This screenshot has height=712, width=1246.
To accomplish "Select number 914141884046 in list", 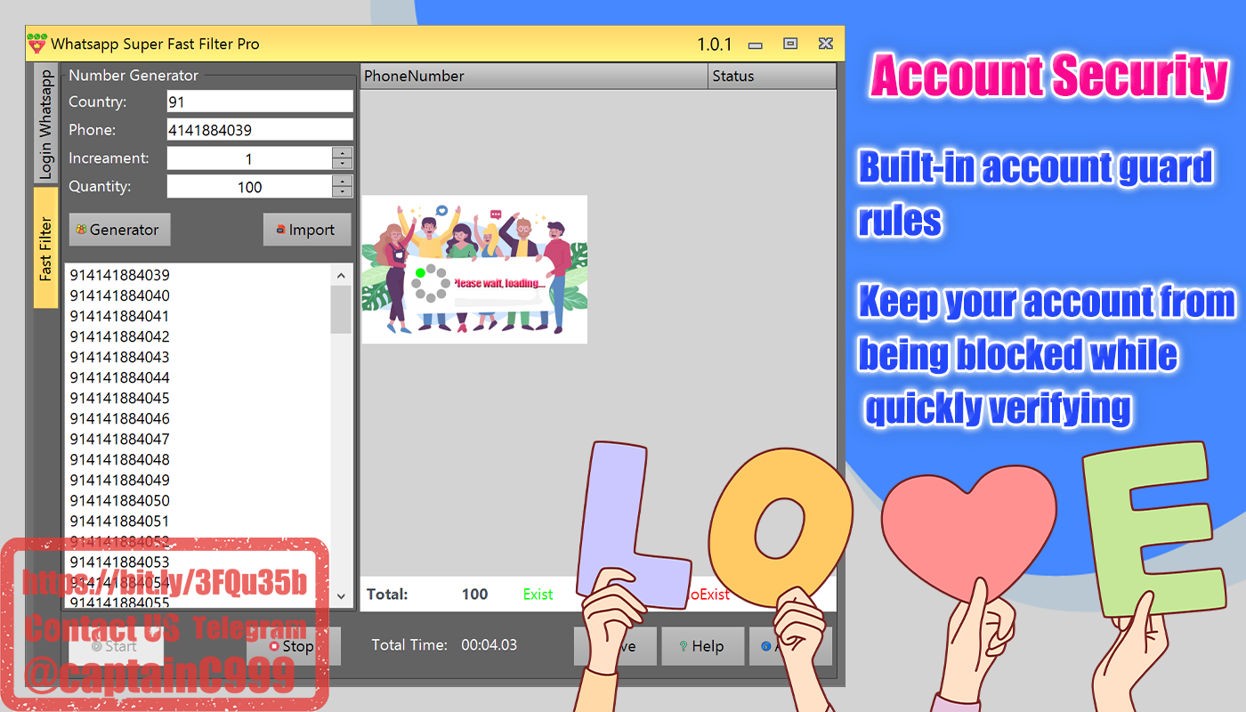I will (119, 418).
